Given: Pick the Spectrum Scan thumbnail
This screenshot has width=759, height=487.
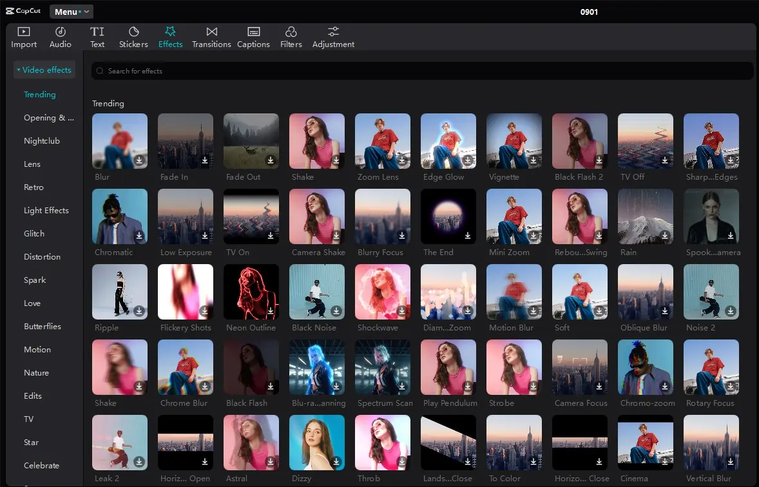Looking at the screenshot, I should tap(383, 367).
